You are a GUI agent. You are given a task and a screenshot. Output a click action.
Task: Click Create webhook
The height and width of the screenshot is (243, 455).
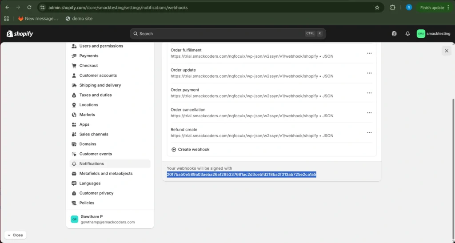coord(190,150)
